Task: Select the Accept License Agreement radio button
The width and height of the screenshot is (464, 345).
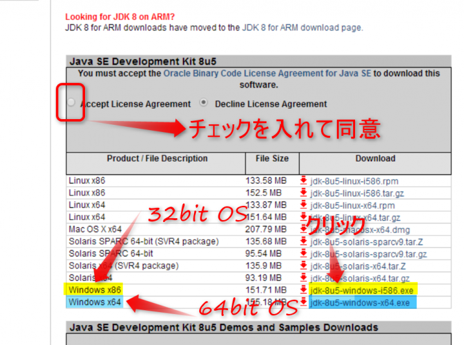Action: coord(71,102)
